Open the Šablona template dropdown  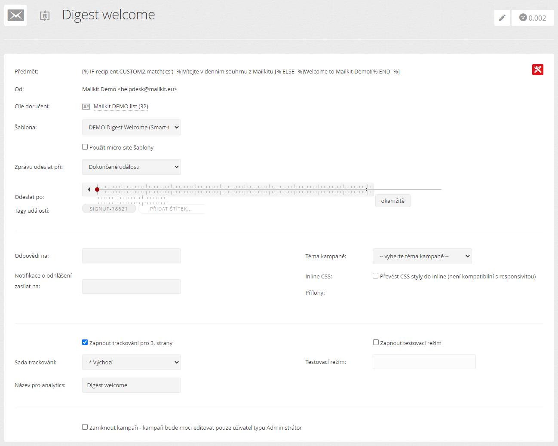click(x=132, y=128)
